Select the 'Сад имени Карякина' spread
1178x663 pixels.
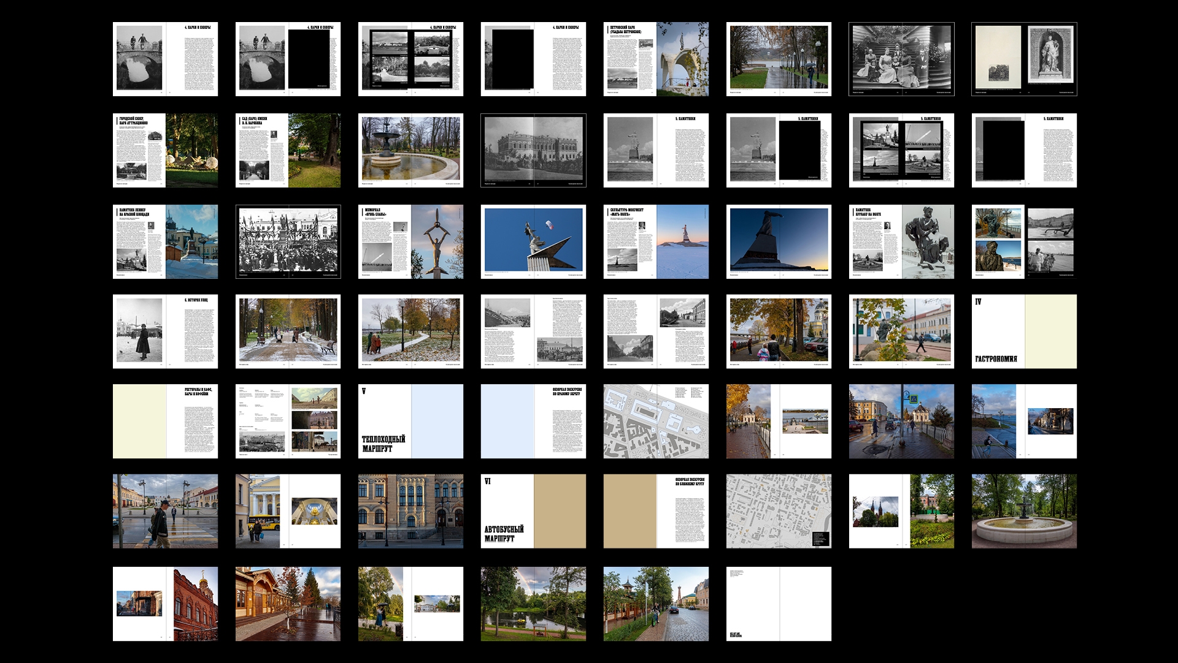coord(288,150)
